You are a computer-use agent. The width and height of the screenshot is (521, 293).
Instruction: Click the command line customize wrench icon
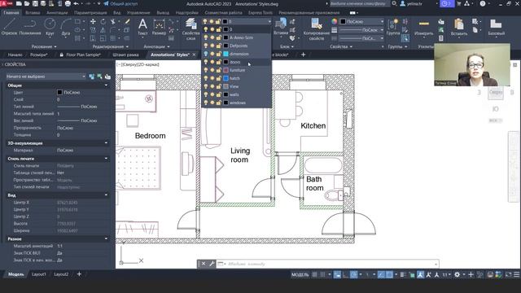212,264
